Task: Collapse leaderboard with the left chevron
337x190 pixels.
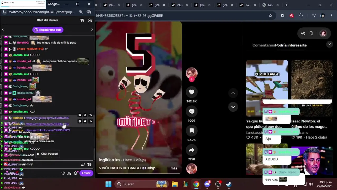Action: click(3, 30)
